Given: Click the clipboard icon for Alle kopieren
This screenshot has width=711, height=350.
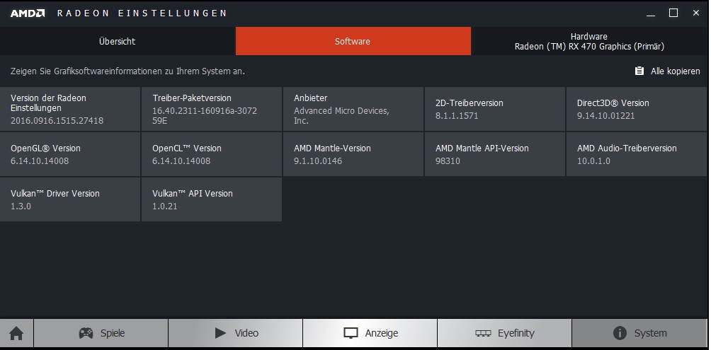Looking at the screenshot, I should [x=639, y=71].
